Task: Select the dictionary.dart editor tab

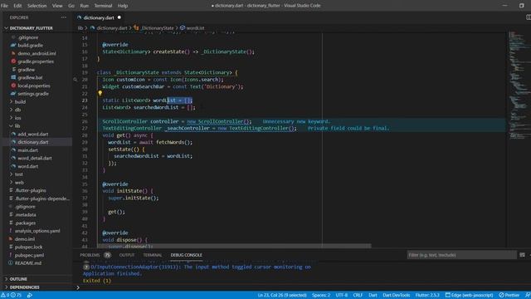Action: pyautogui.click(x=99, y=17)
